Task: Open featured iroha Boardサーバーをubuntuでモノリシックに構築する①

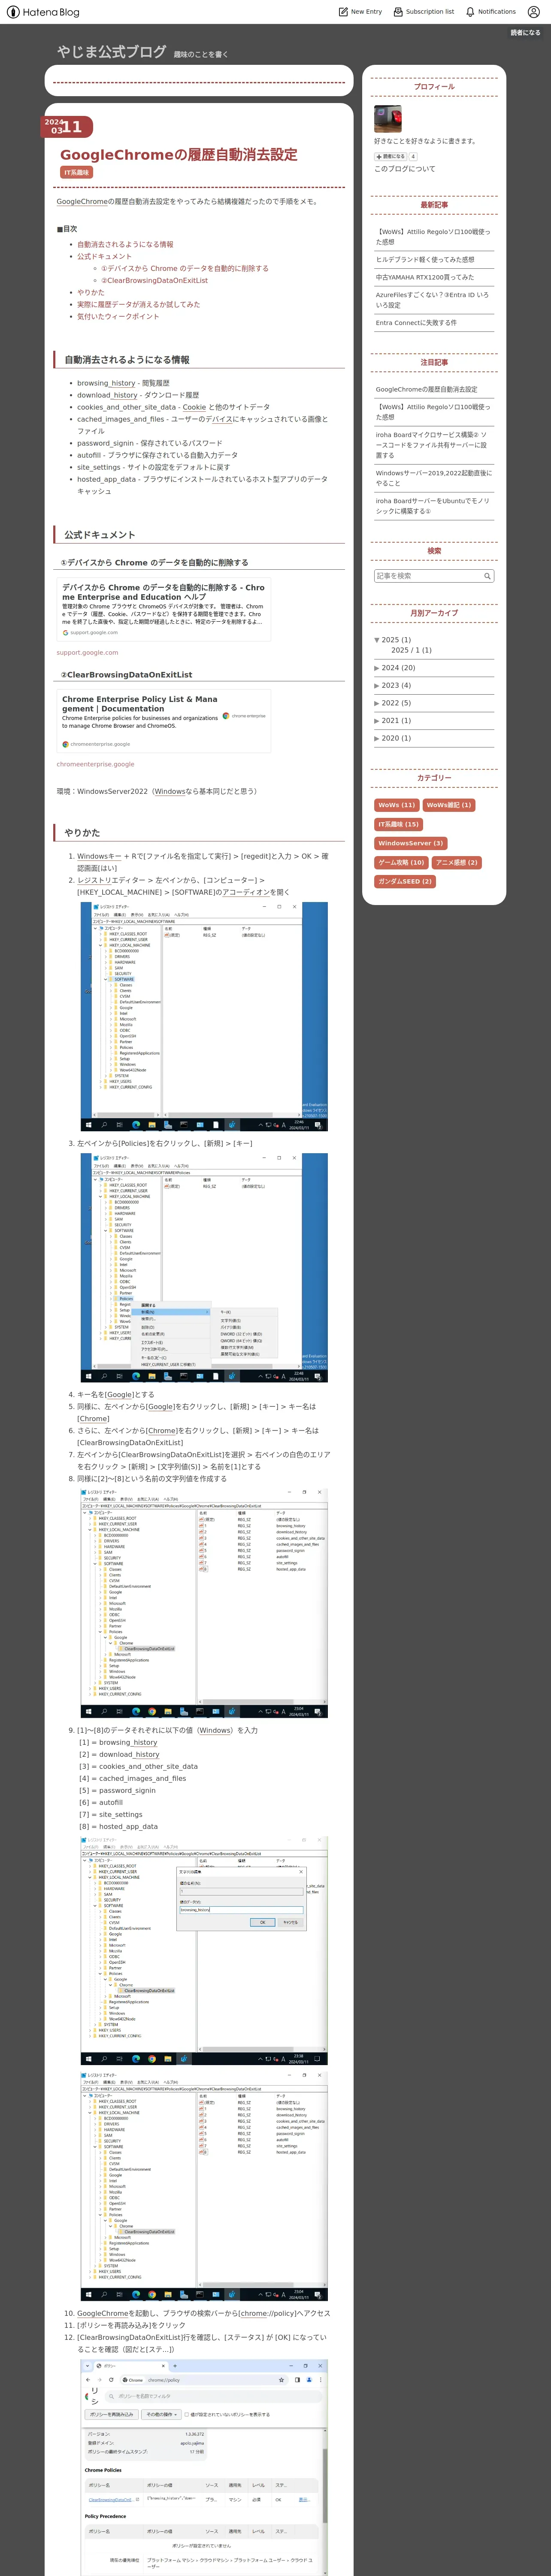Action: click(433, 506)
